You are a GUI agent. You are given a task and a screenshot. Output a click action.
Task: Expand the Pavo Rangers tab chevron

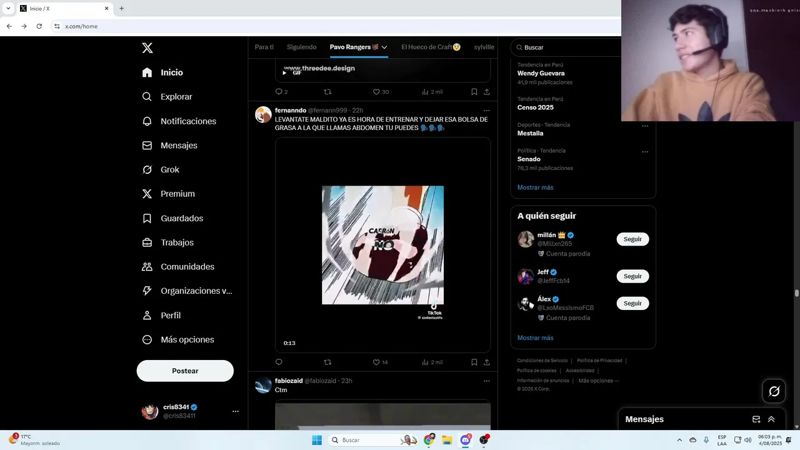tap(384, 47)
